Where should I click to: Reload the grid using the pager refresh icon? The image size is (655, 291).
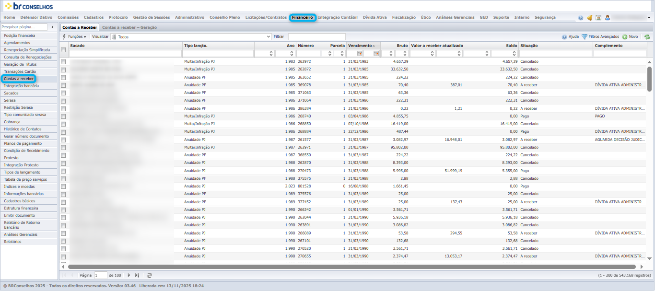(149, 275)
